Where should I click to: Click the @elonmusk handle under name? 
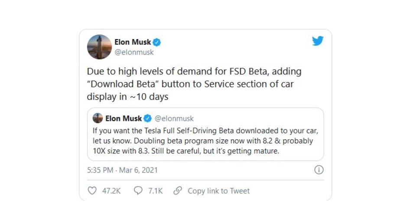click(x=134, y=53)
